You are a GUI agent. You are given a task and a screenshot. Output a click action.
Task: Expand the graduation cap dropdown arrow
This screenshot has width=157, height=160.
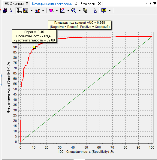point(57,11)
